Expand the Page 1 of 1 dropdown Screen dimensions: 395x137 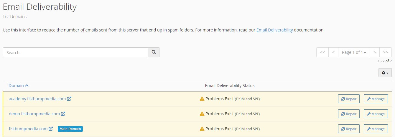coord(354,52)
